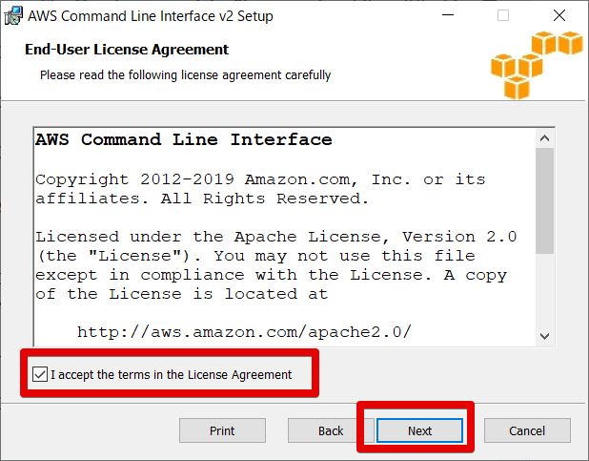Screen dimensions: 589x461
Task: Click the license text scrollbar thumb
Action: click(544, 200)
